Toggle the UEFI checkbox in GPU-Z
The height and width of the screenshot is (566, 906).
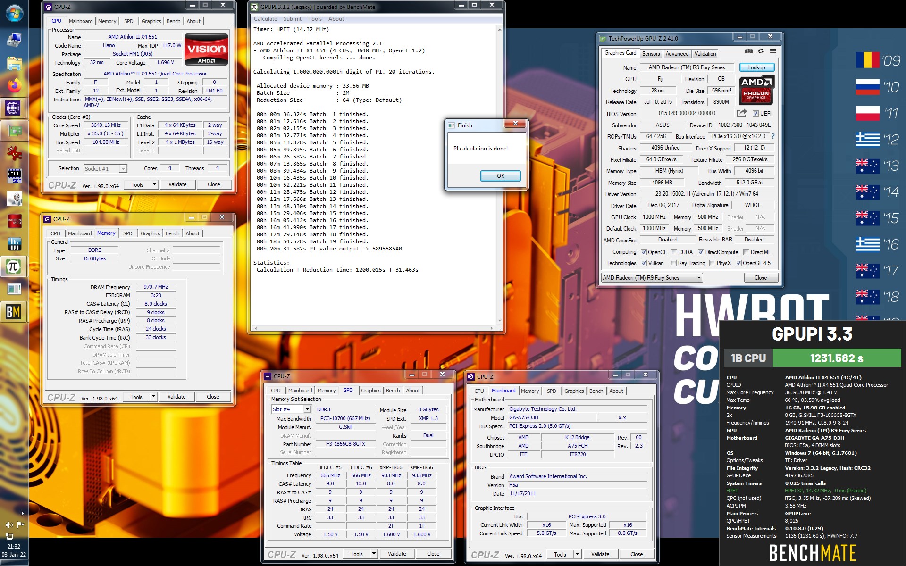click(x=755, y=114)
